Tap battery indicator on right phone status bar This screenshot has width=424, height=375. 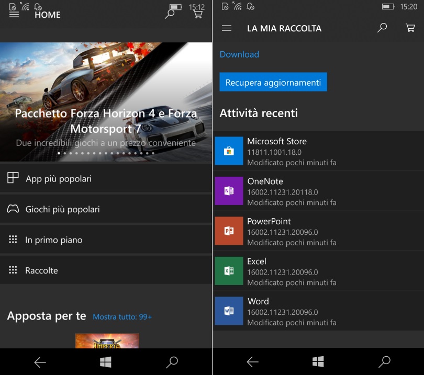click(x=388, y=6)
